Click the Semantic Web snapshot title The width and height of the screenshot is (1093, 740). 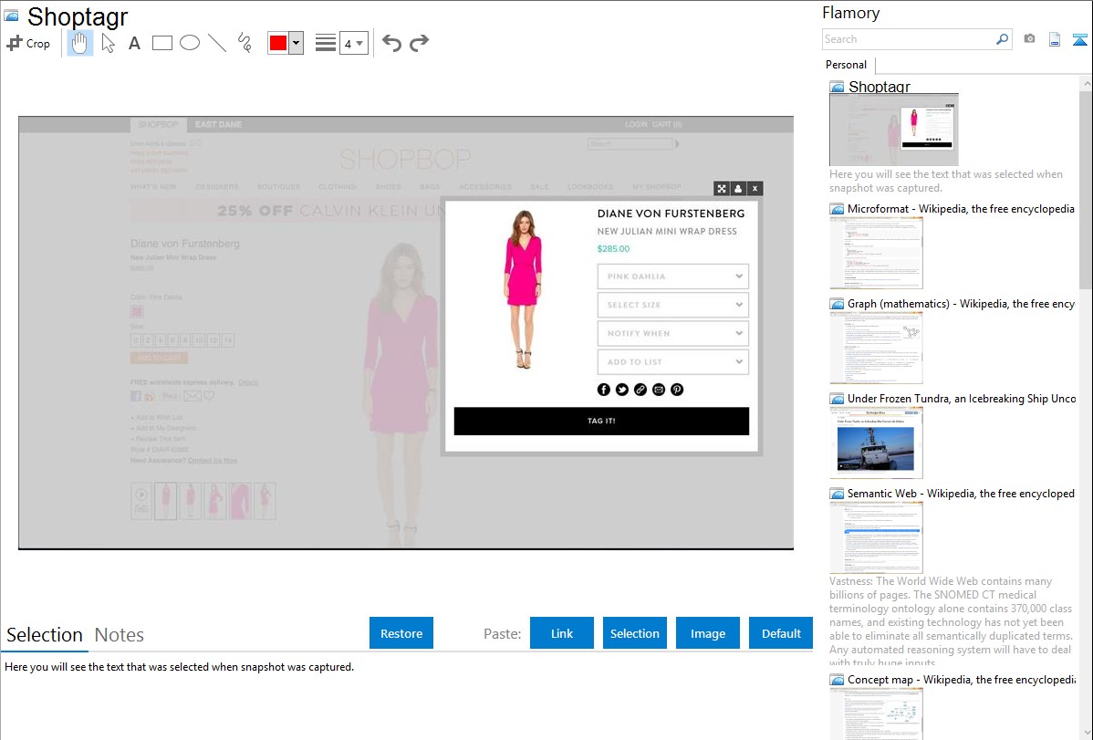tap(962, 493)
